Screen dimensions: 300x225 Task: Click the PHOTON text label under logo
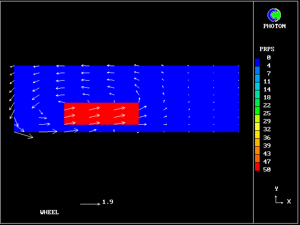pos(274,26)
